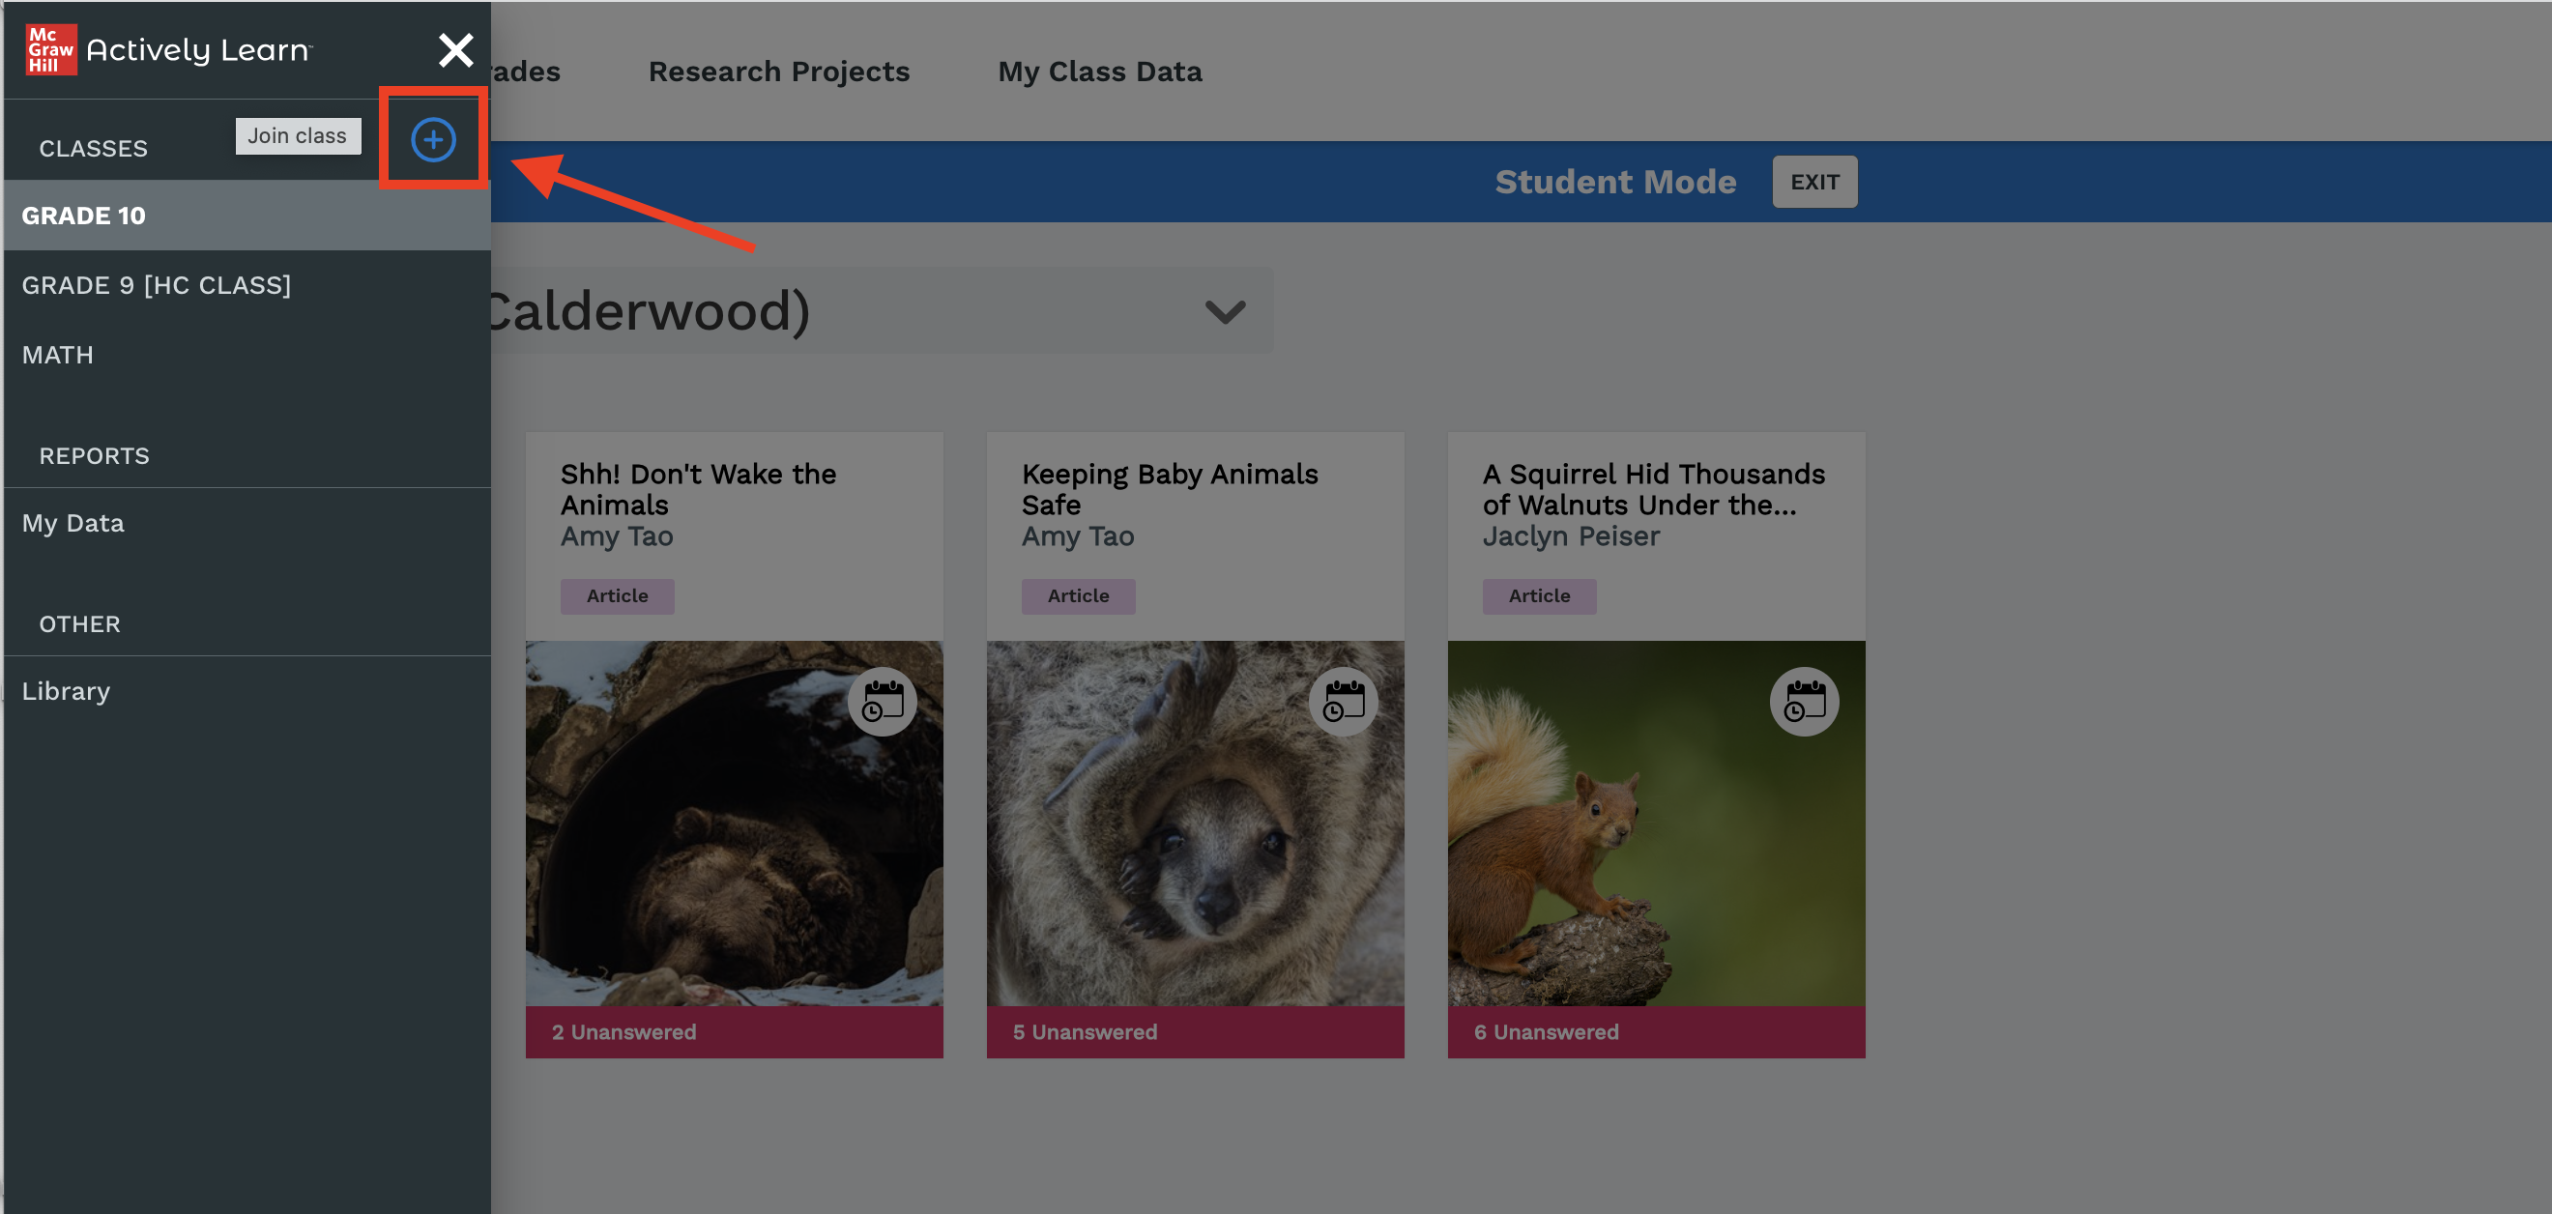The height and width of the screenshot is (1214, 2552).
Task: Click the plus icon to add a class
Action: coord(433,138)
